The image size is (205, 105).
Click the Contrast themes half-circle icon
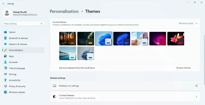[x=55, y=97]
